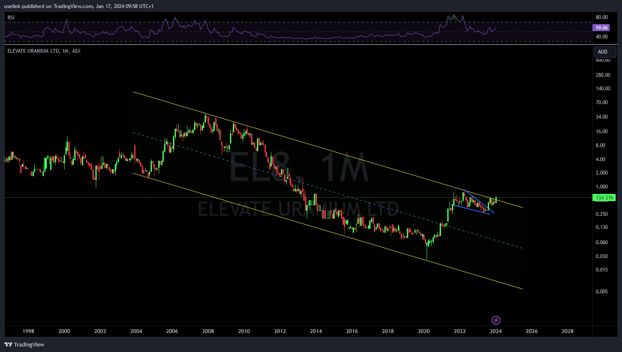This screenshot has width=622, height=352.
Task: Click the ELEVATE URANIUM LTD, 1M, ASX legend title
Action: 44,51
